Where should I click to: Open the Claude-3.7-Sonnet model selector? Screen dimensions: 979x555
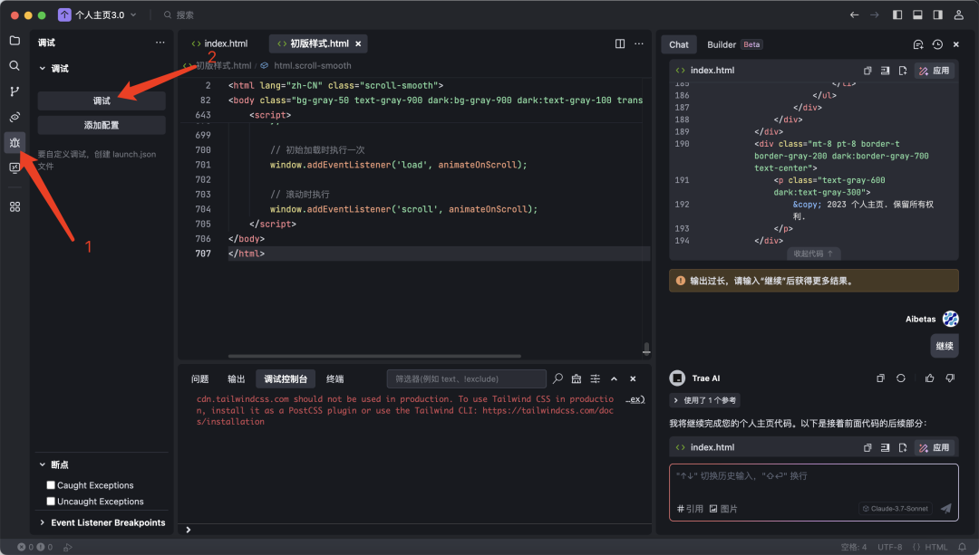click(896, 508)
